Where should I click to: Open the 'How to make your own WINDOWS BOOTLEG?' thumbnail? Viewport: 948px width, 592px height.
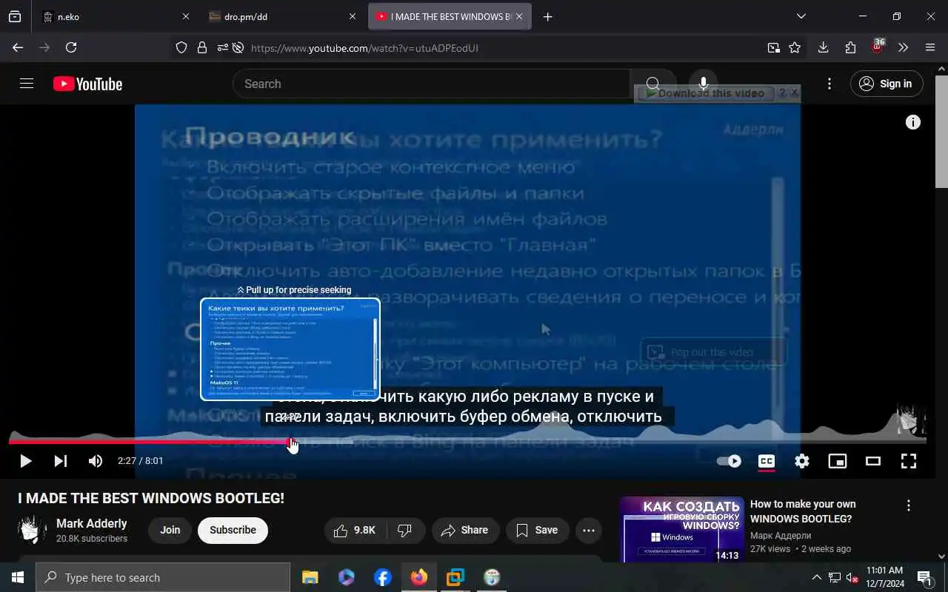pos(682,530)
